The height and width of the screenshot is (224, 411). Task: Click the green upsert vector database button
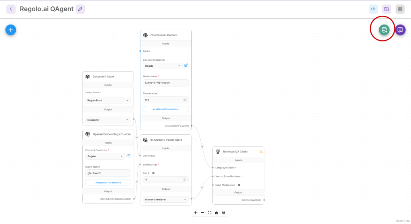point(384,30)
